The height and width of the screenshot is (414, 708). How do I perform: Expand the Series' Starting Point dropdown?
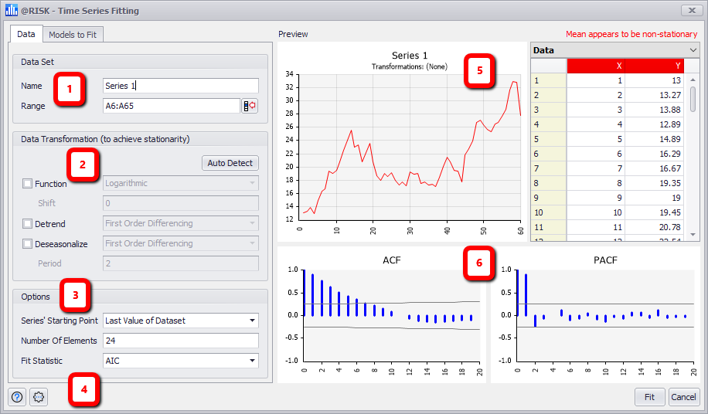[252, 321]
